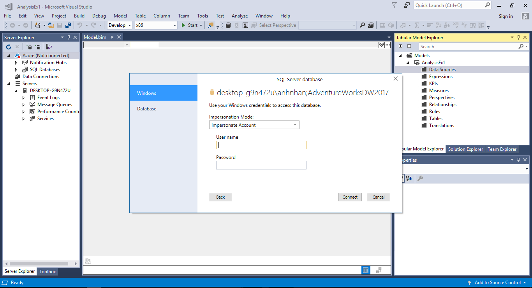Open the Analyze menu
Viewport: 532px width, 288px height.
point(240,16)
